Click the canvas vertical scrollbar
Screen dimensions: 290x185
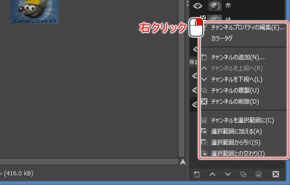click(x=181, y=79)
